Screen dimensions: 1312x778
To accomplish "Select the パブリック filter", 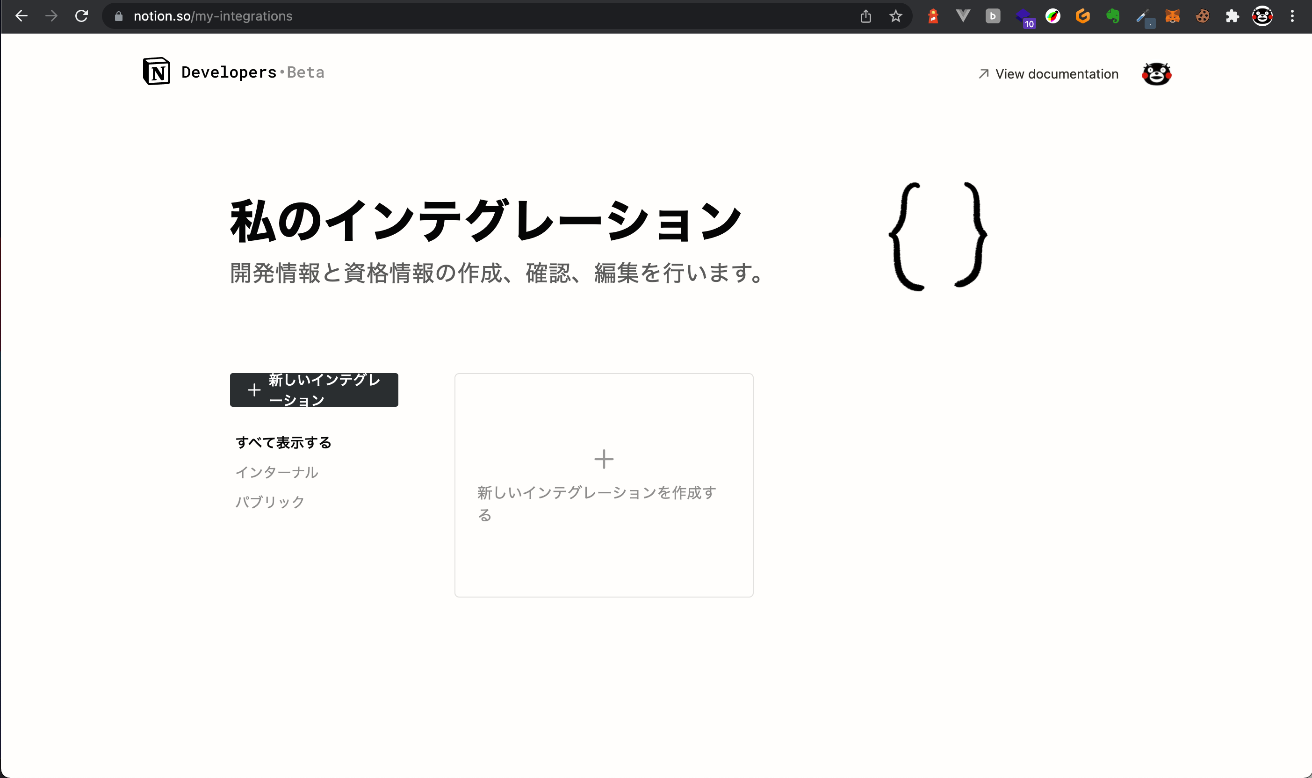I will point(270,502).
